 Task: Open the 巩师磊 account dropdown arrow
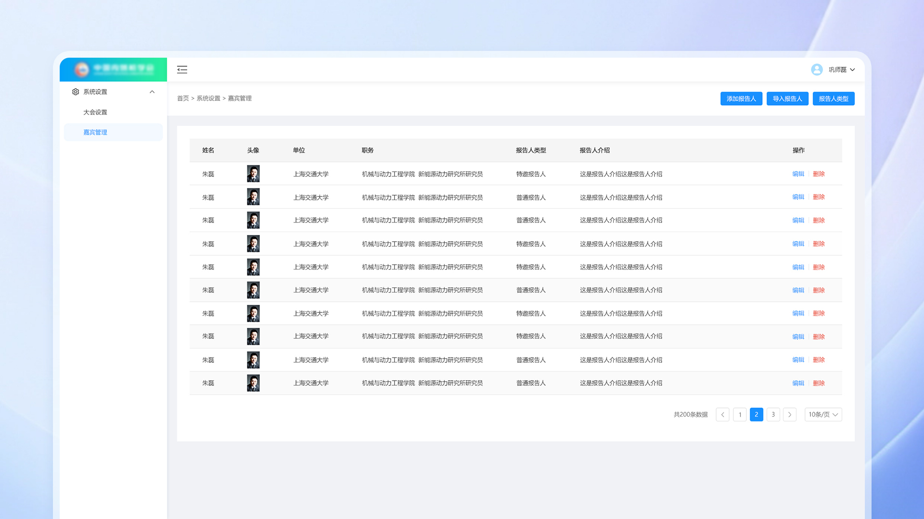point(852,70)
